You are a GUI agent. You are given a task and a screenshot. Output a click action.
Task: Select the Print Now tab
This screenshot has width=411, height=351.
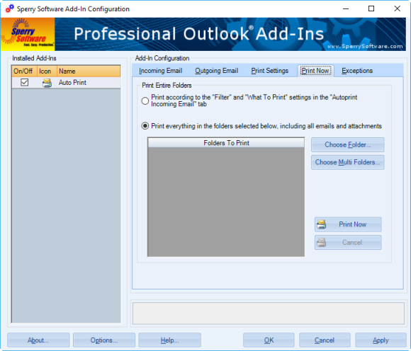coord(315,71)
